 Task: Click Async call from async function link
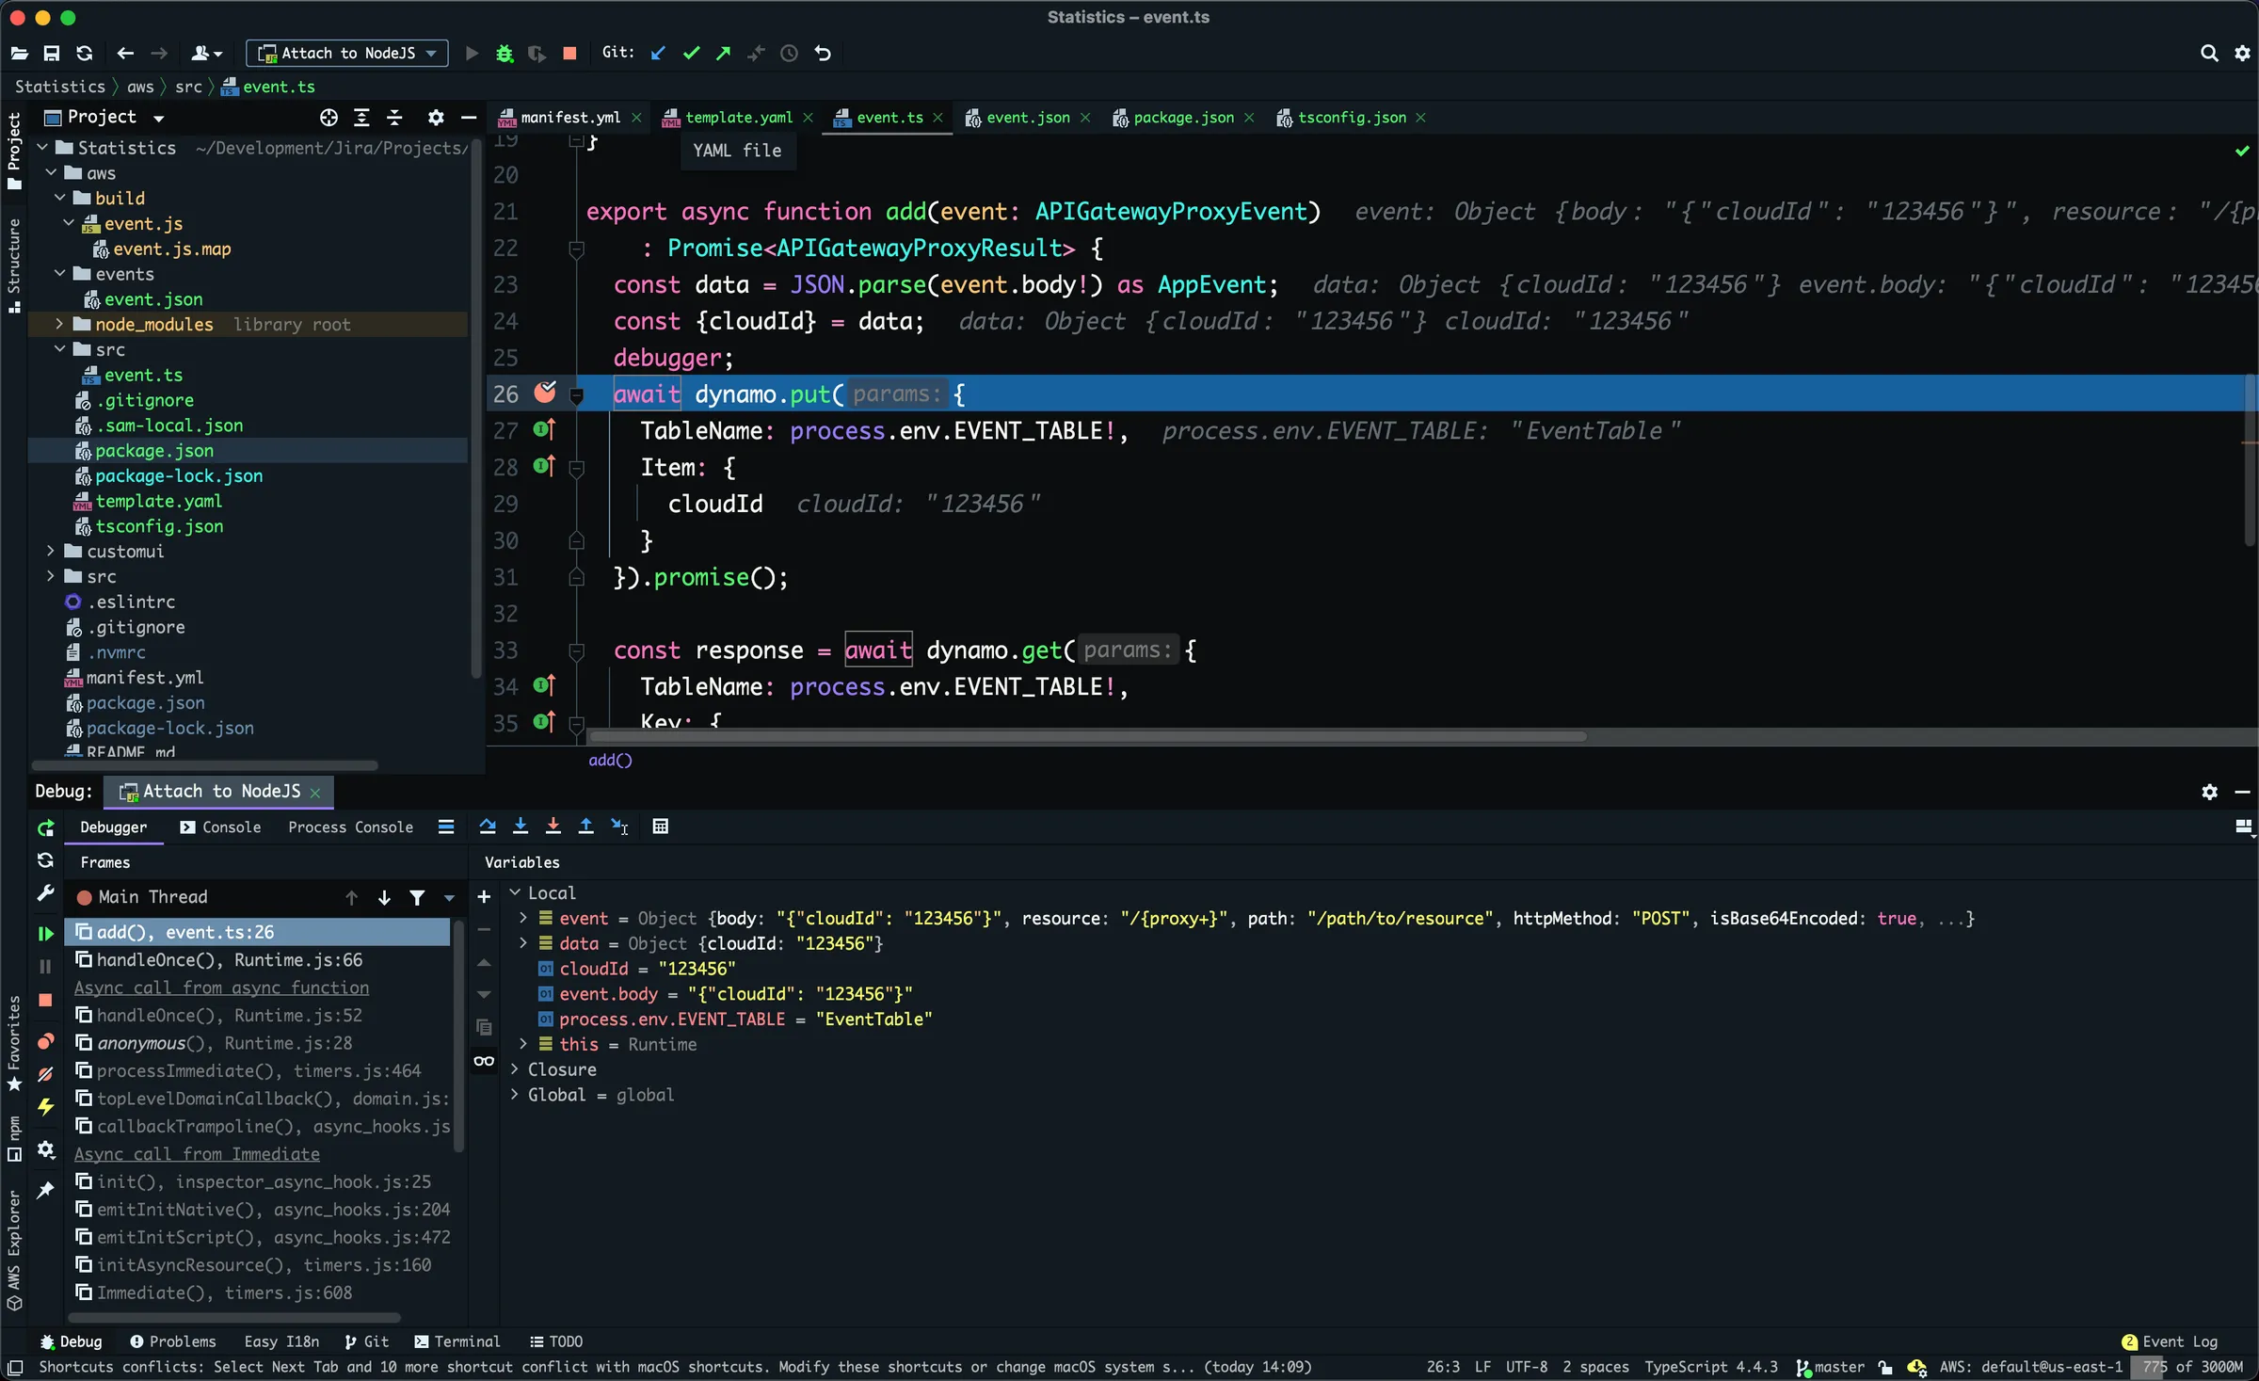pyautogui.click(x=221, y=988)
